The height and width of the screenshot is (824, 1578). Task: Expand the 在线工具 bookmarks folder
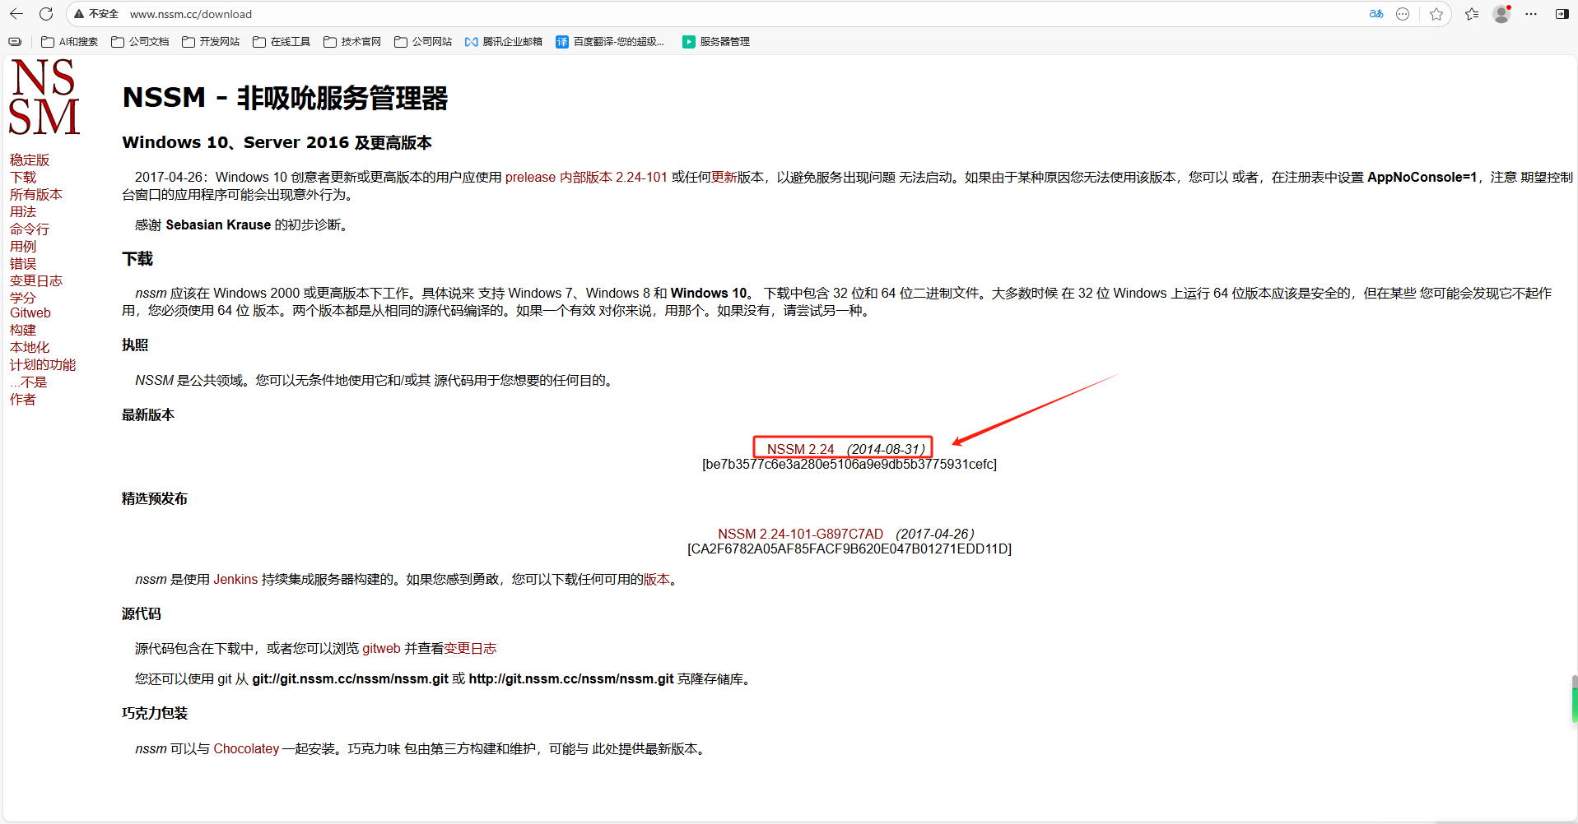258,41
